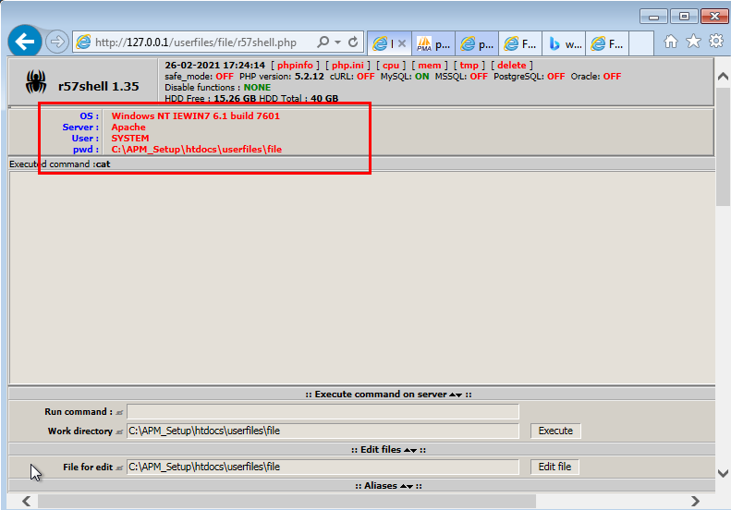Open the cpu info link
This screenshot has width=731, height=510.
tap(391, 66)
